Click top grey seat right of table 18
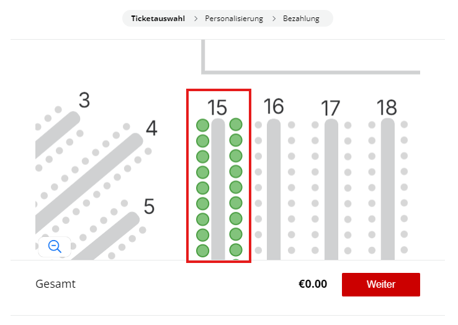 (404, 125)
